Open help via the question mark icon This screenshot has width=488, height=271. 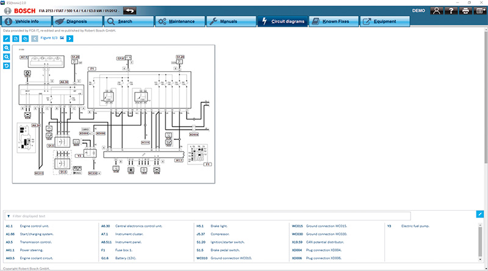451,11
